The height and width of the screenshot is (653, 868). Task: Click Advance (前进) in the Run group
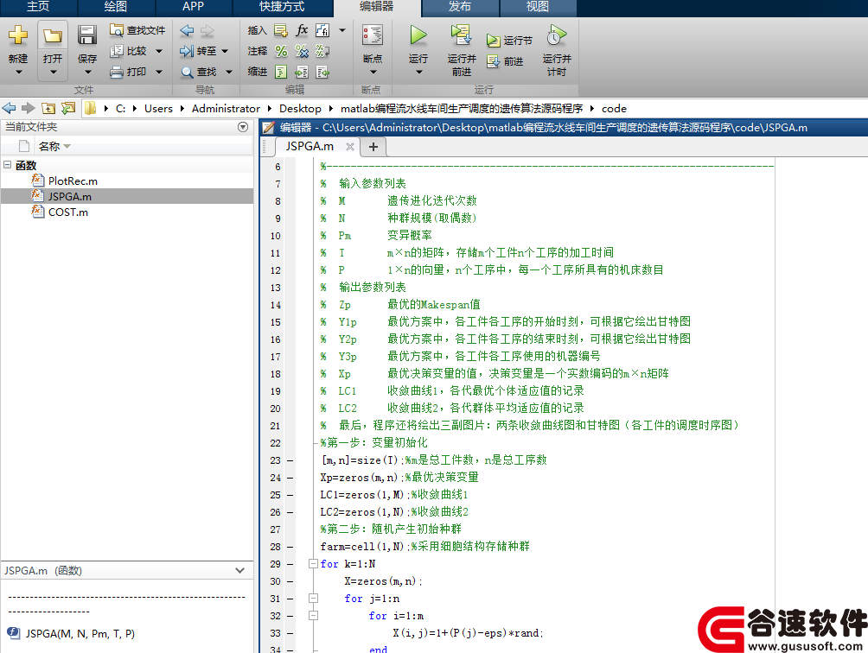[505, 61]
